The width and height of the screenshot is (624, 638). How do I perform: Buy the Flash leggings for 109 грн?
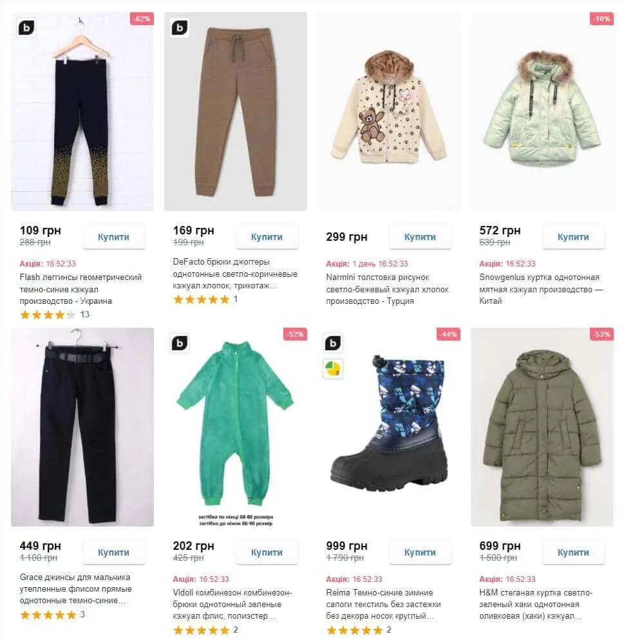click(x=114, y=237)
